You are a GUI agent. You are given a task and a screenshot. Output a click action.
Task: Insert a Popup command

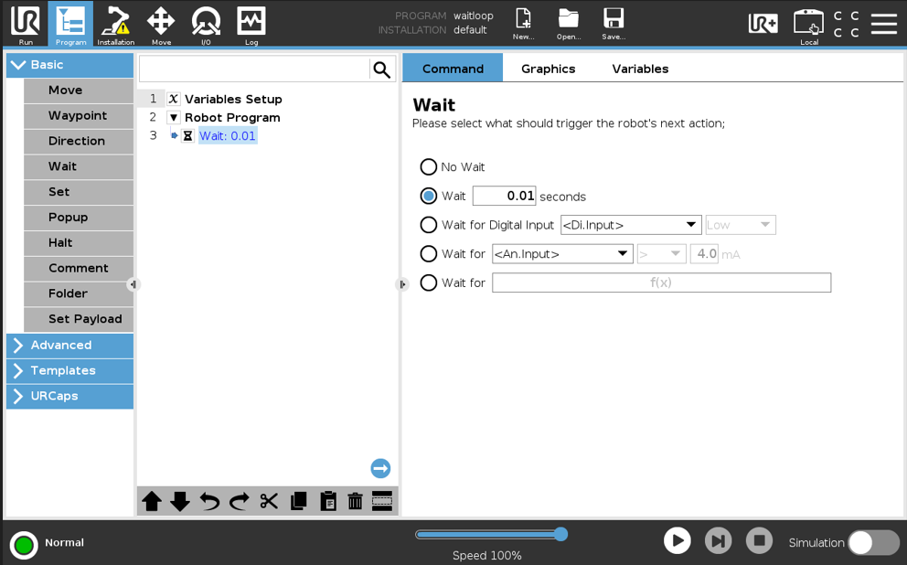coord(79,218)
